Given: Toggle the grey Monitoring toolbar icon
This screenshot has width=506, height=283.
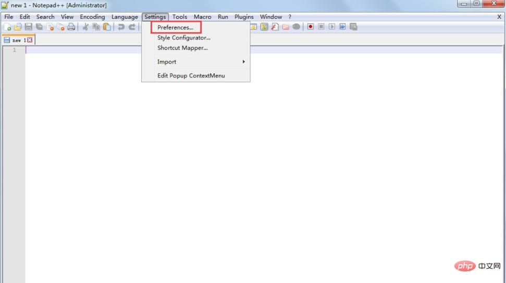Looking at the screenshot, I should click(x=296, y=27).
